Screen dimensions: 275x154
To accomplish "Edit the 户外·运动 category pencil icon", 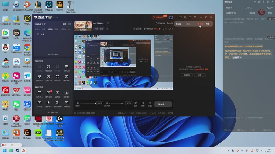I will coord(107,29).
